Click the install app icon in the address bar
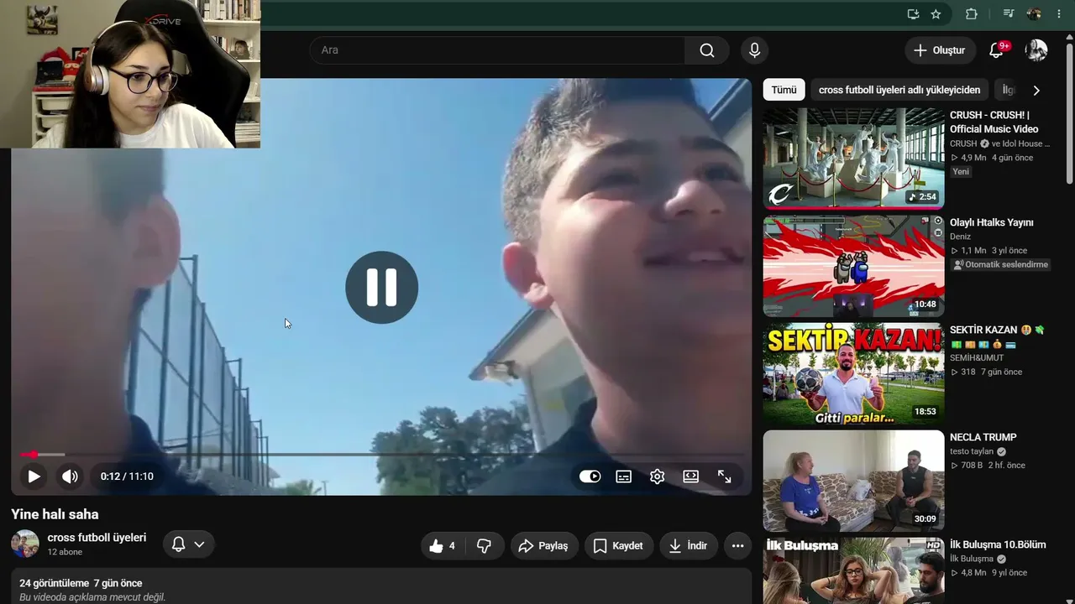 913,14
